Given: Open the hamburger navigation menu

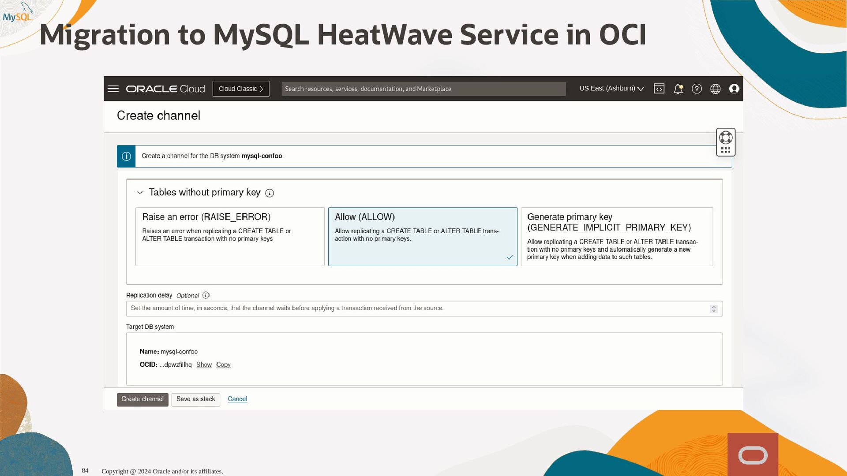Looking at the screenshot, I should (x=113, y=89).
